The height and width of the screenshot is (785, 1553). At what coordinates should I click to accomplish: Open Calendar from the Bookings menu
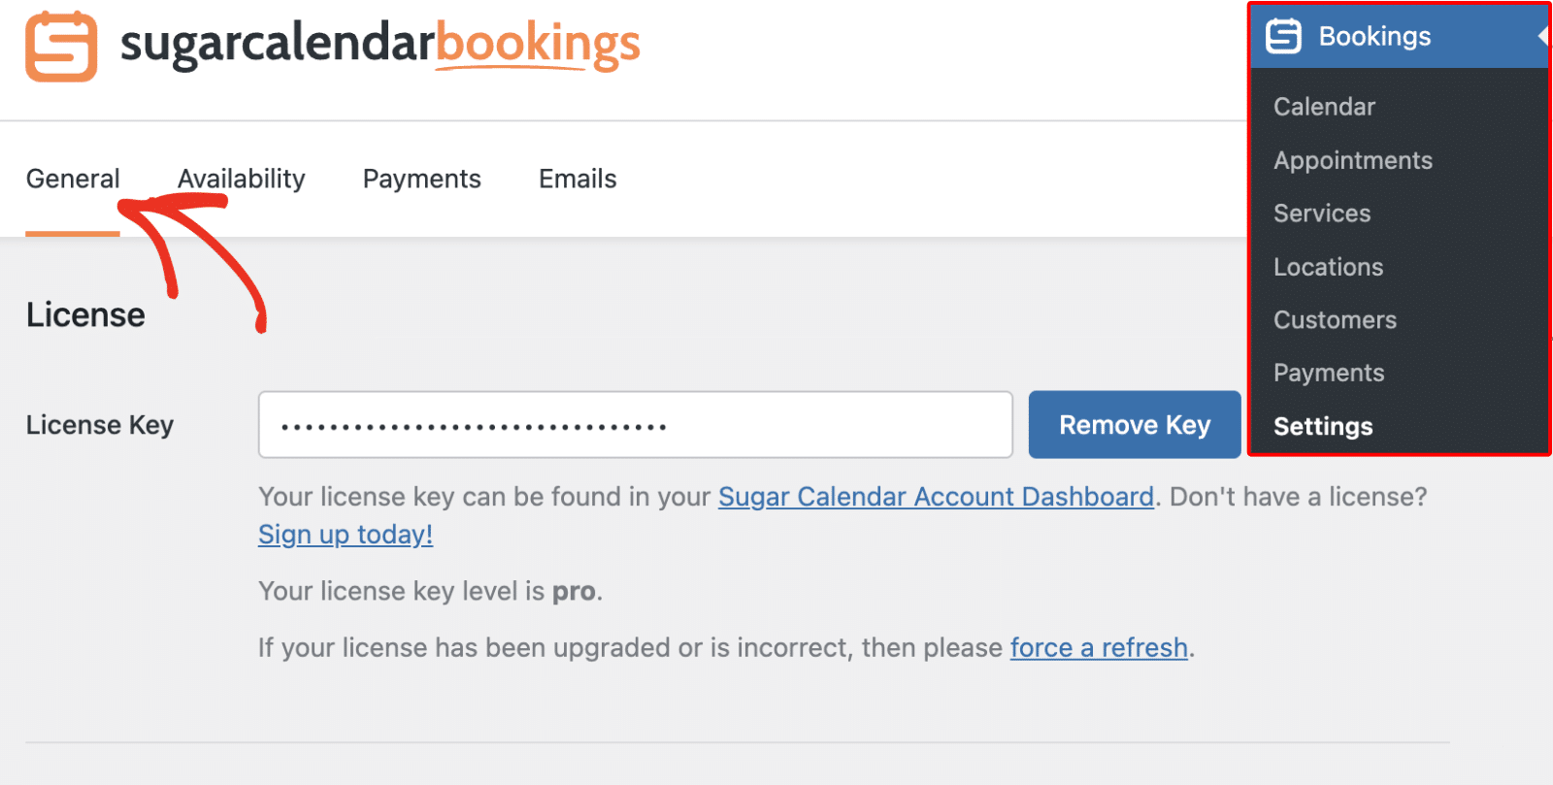[1323, 107]
